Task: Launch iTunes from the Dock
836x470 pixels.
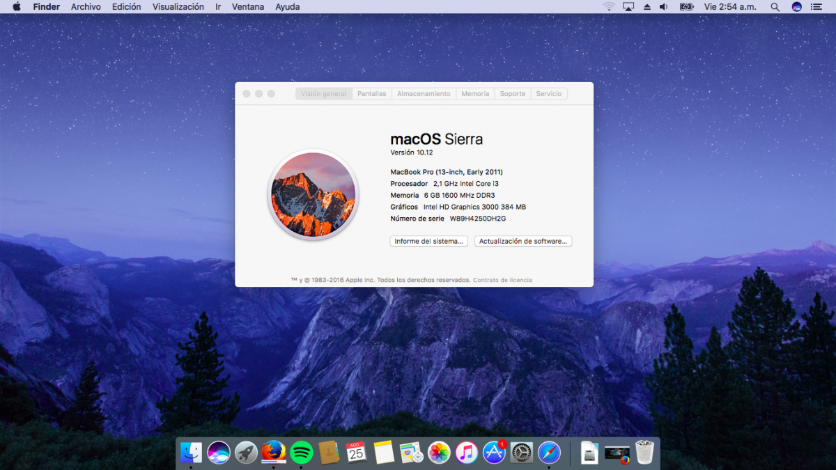Action: [466, 453]
